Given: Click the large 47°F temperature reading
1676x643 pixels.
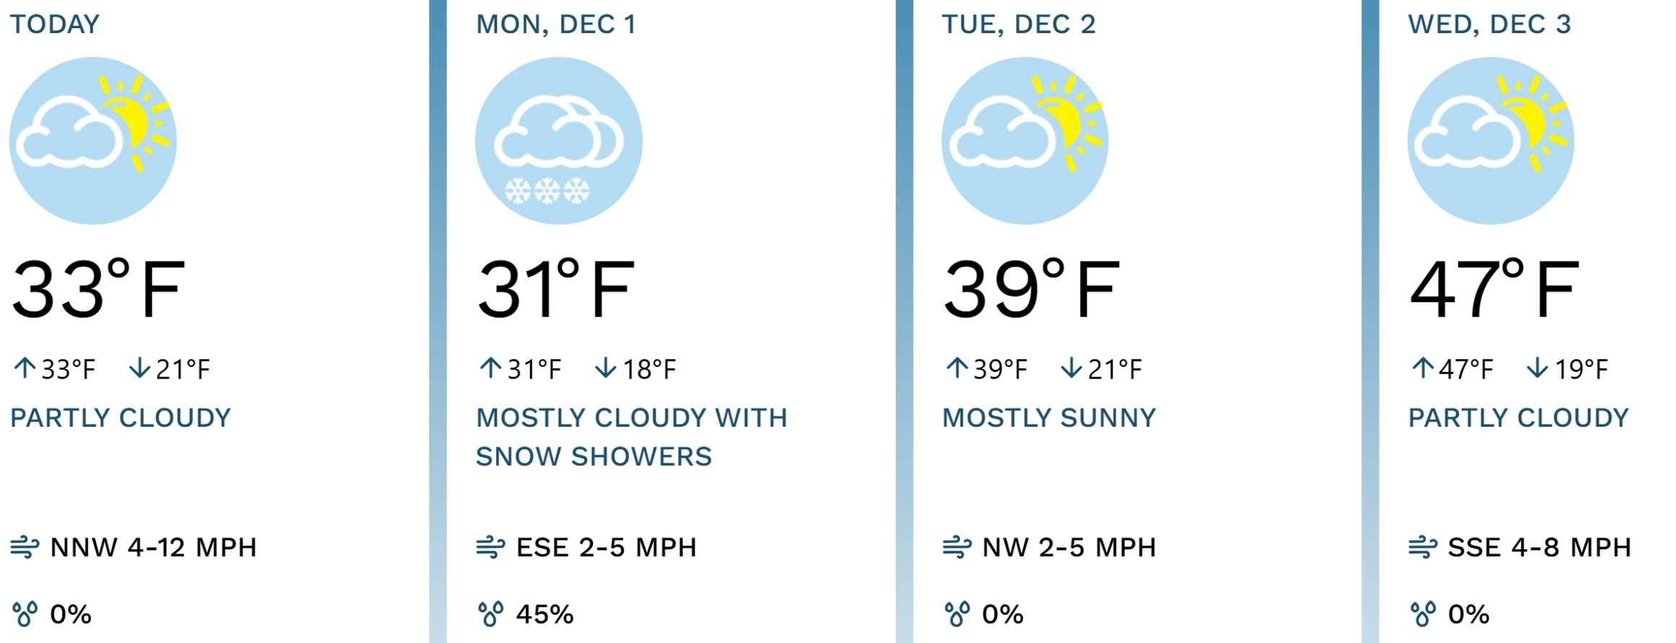Looking at the screenshot, I should click(1494, 289).
